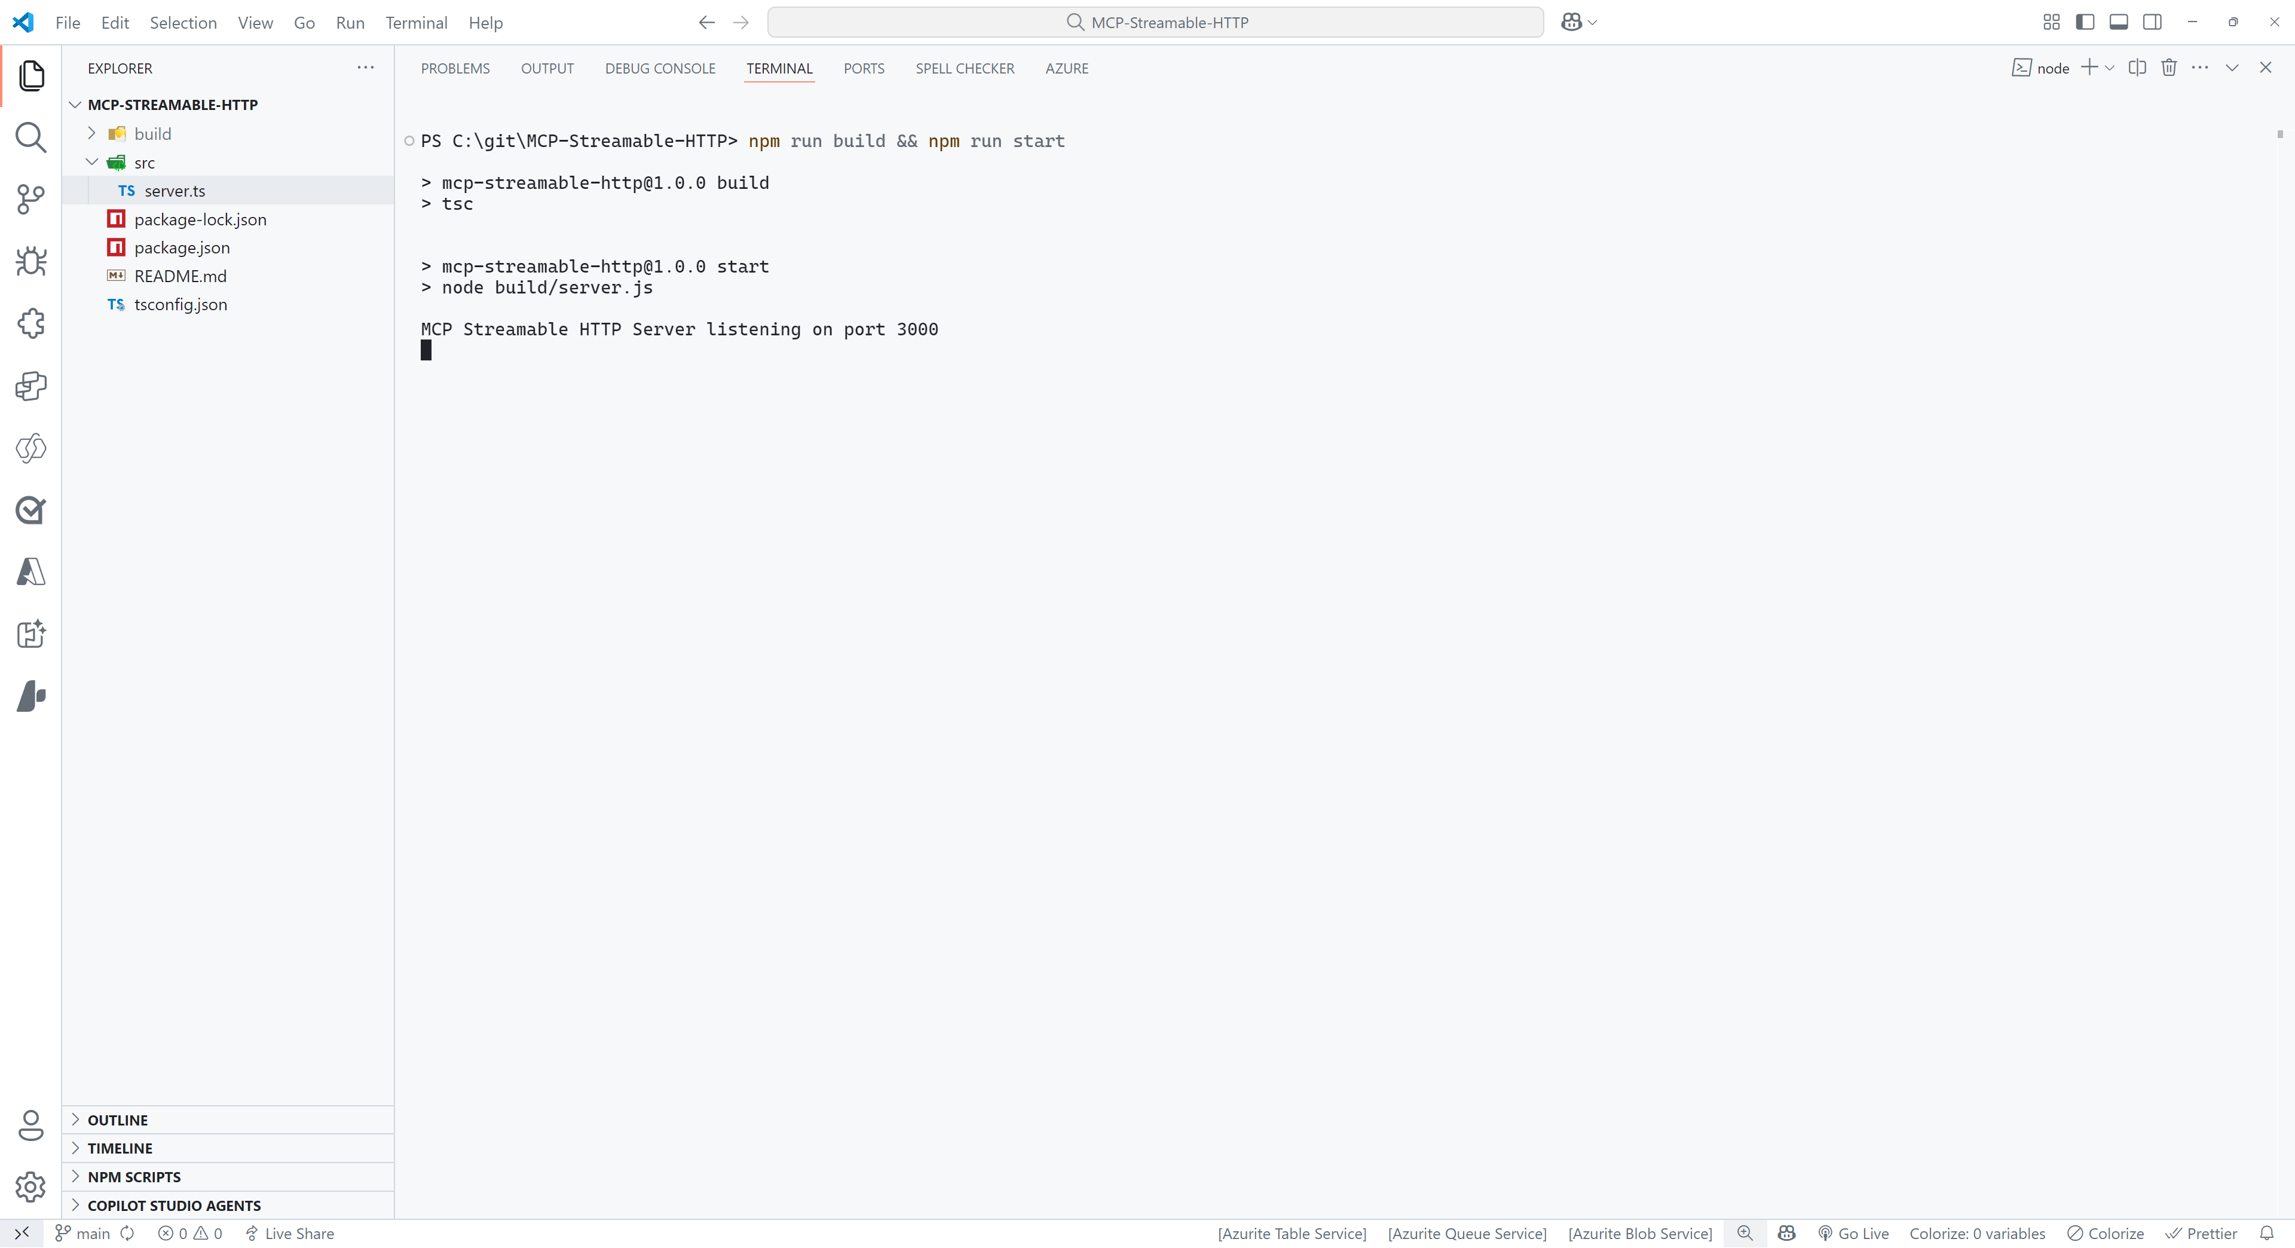Viewport: 2295px width, 1248px height.
Task: Open the Extensions view
Action: pyautogui.click(x=32, y=323)
